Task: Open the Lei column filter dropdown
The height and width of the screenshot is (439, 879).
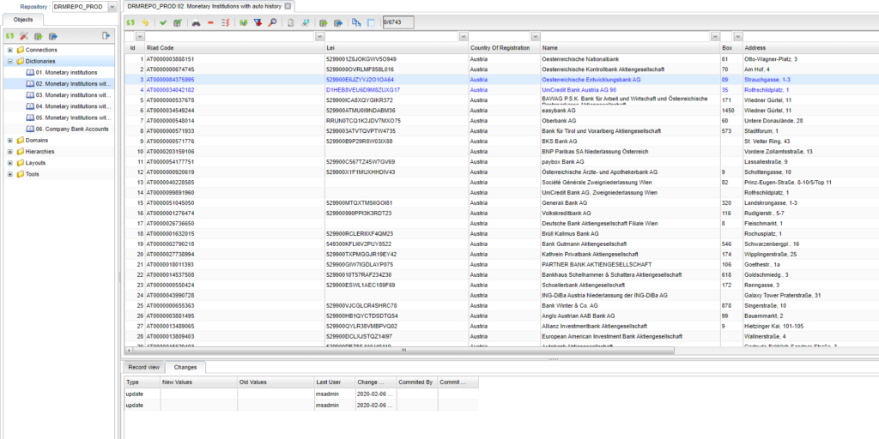Action: [464, 37]
